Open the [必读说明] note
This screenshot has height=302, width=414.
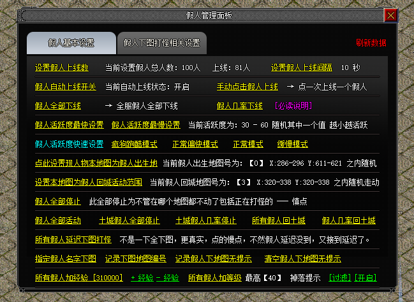tap(293, 106)
